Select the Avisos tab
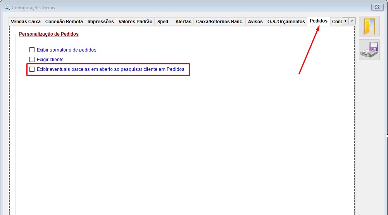Image resolution: width=388 pixels, height=215 pixels. [255, 22]
